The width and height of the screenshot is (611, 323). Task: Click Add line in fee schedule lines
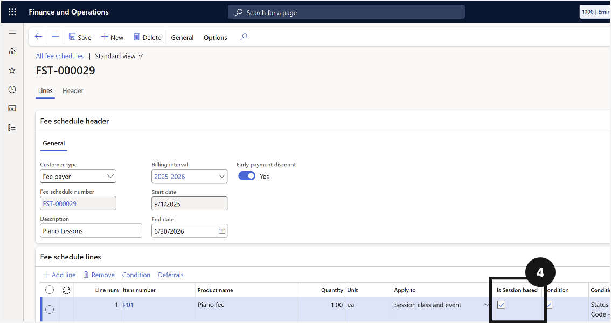59,275
